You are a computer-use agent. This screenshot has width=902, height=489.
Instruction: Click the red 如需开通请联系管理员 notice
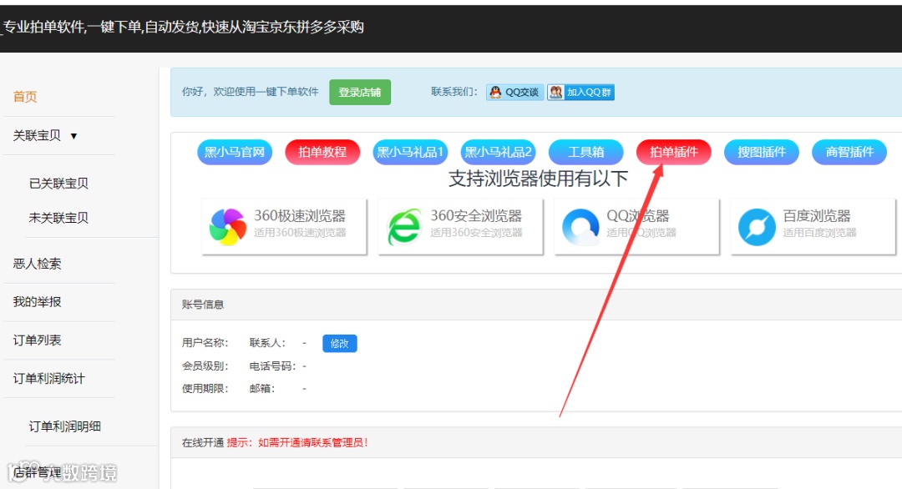click(313, 442)
